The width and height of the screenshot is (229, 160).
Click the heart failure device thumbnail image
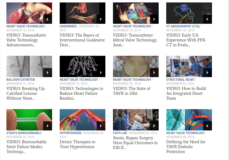83,66
